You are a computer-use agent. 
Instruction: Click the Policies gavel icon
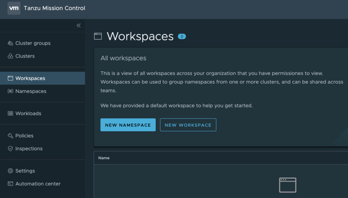pos(10,136)
